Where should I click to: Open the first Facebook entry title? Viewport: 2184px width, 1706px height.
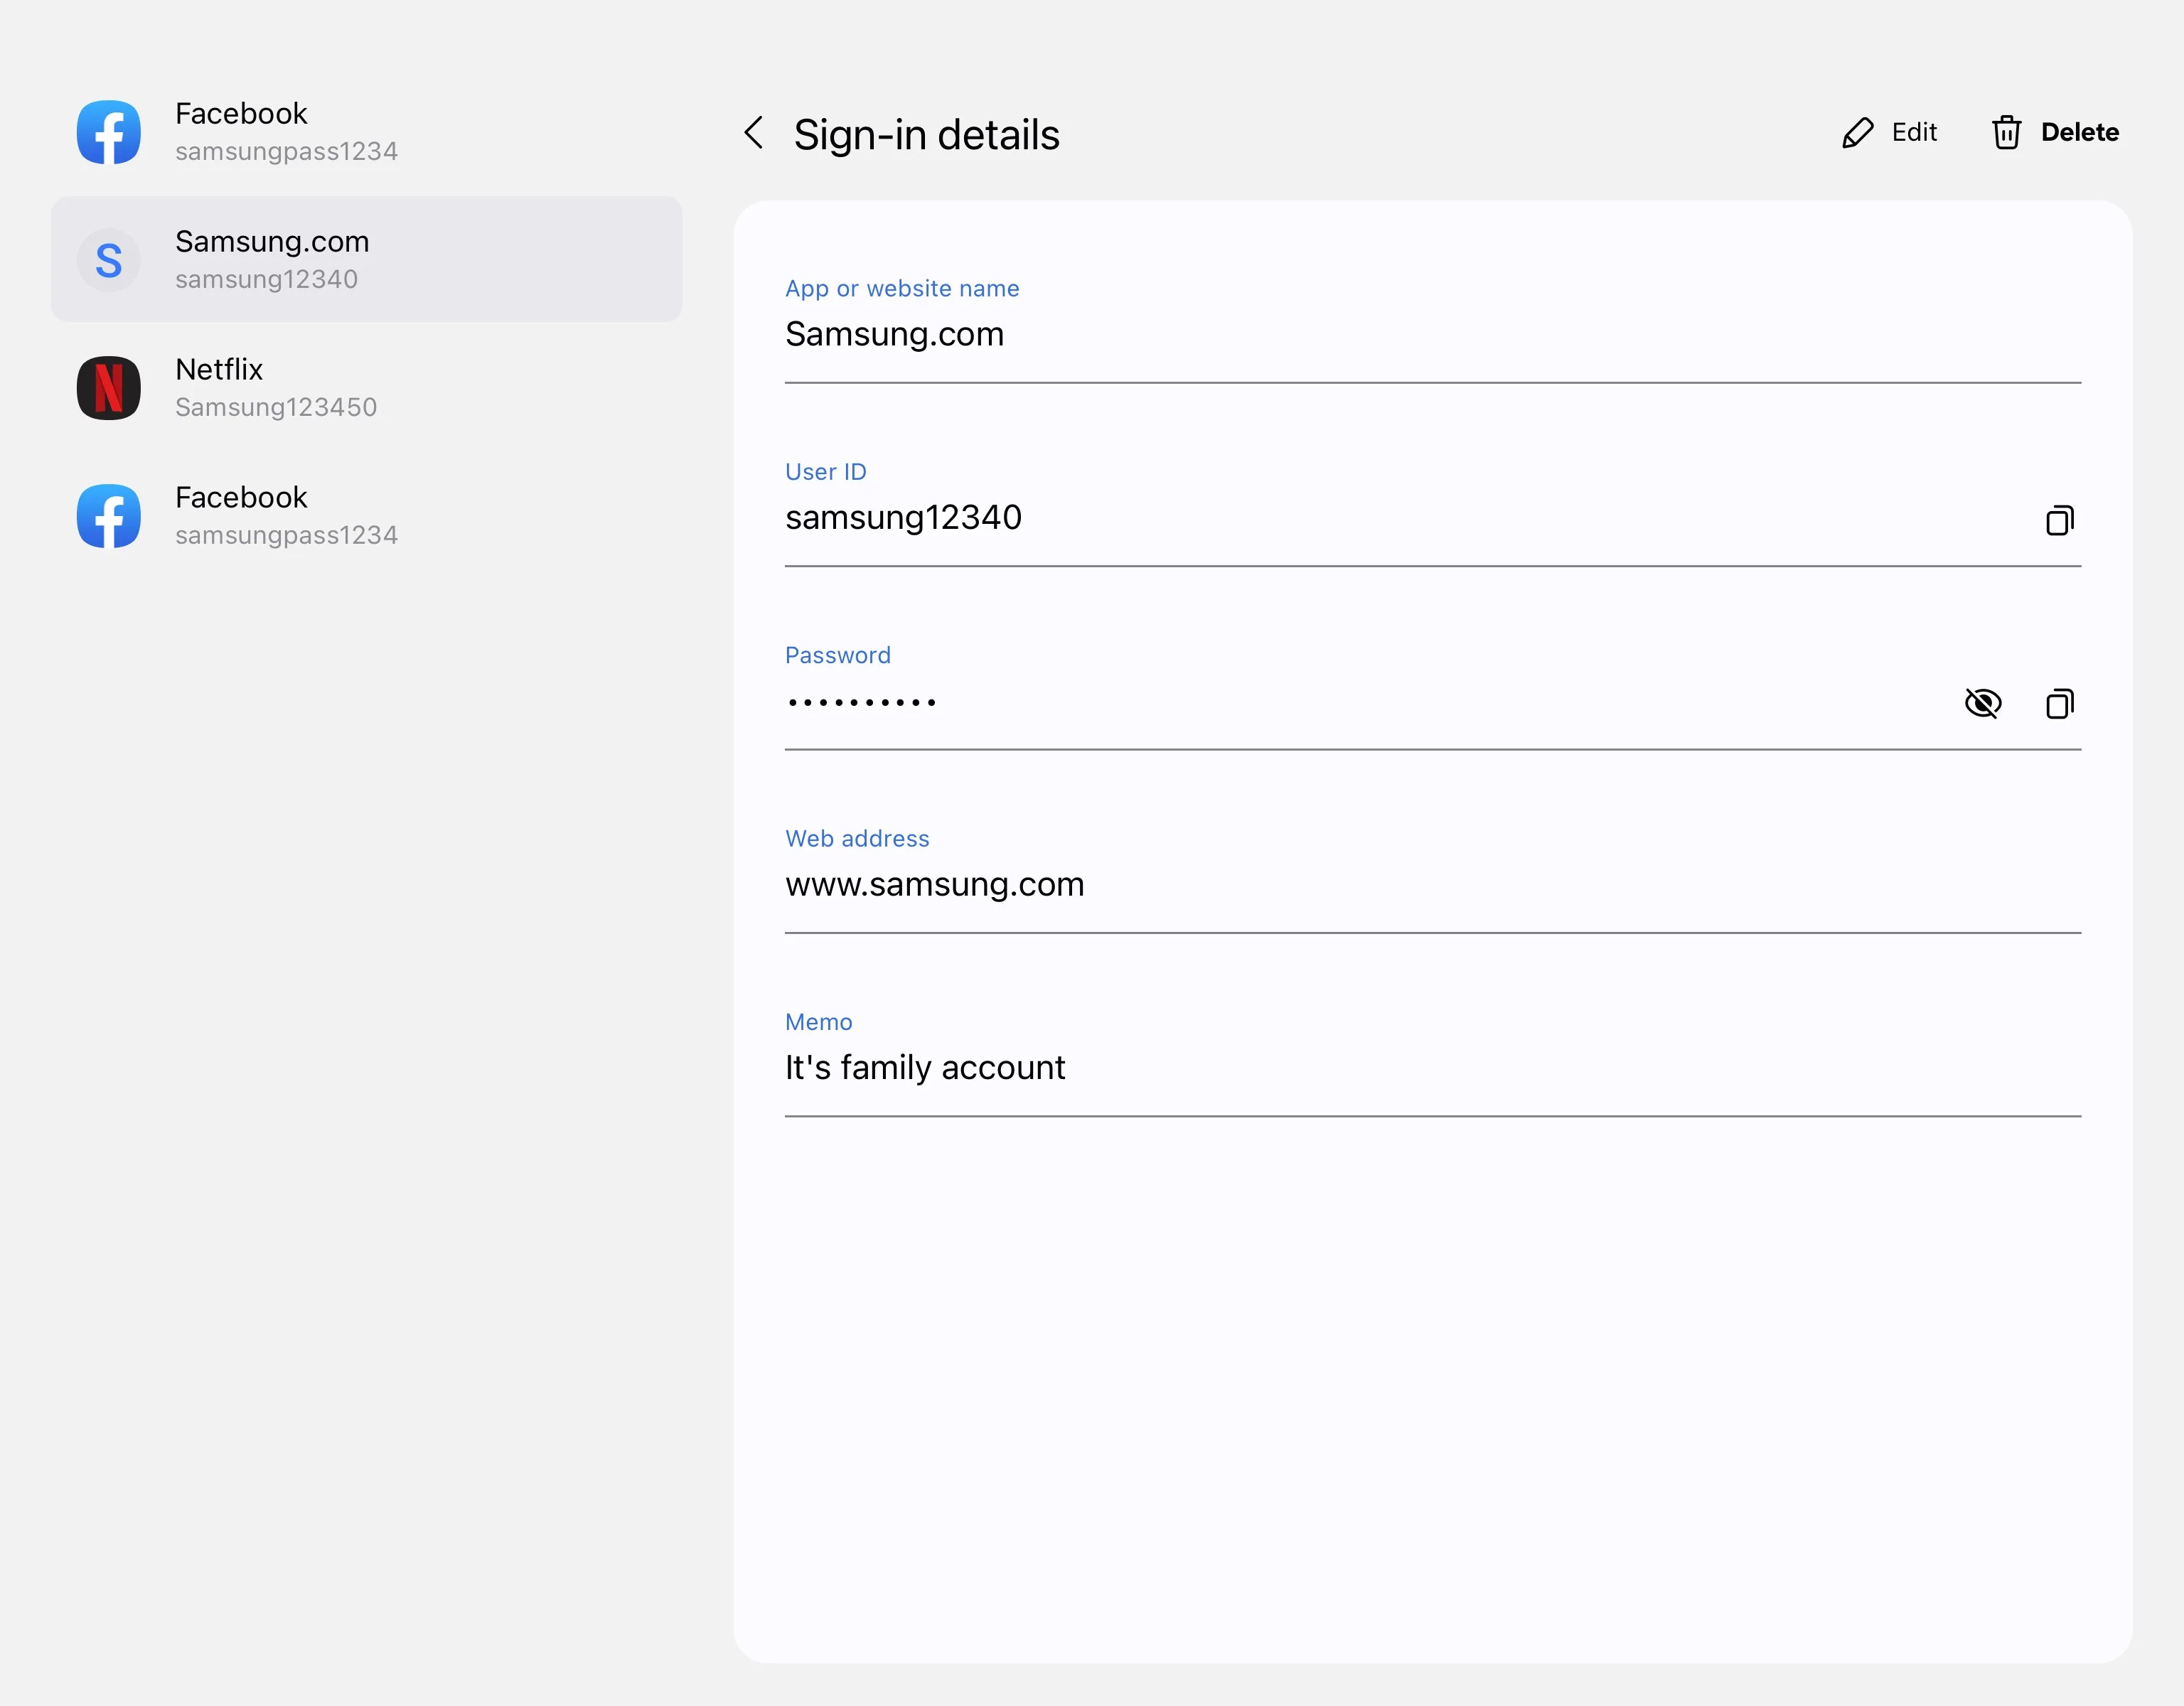click(x=241, y=114)
